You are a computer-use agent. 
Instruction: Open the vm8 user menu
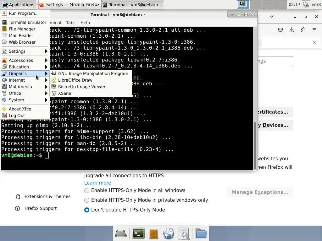pyautogui.click(x=316, y=4)
